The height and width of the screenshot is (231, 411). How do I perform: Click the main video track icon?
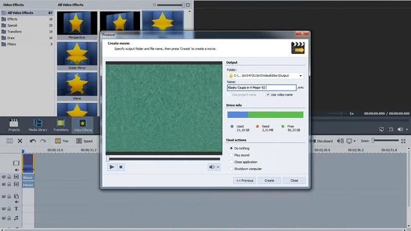[16, 163]
